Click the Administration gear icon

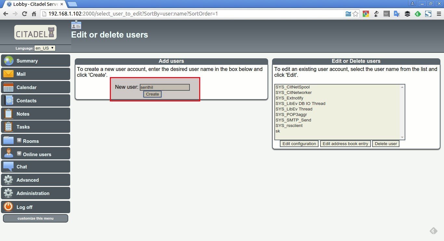pyautogui.click(x=8, y=193)
